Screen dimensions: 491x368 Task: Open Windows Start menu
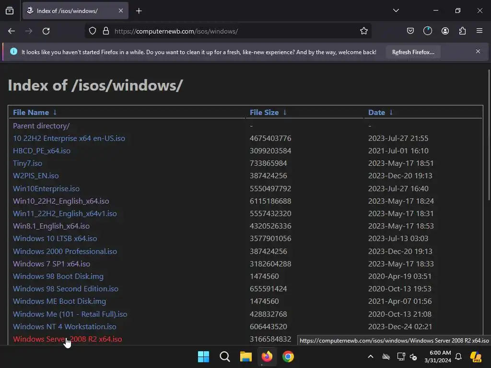coord(203,356)
